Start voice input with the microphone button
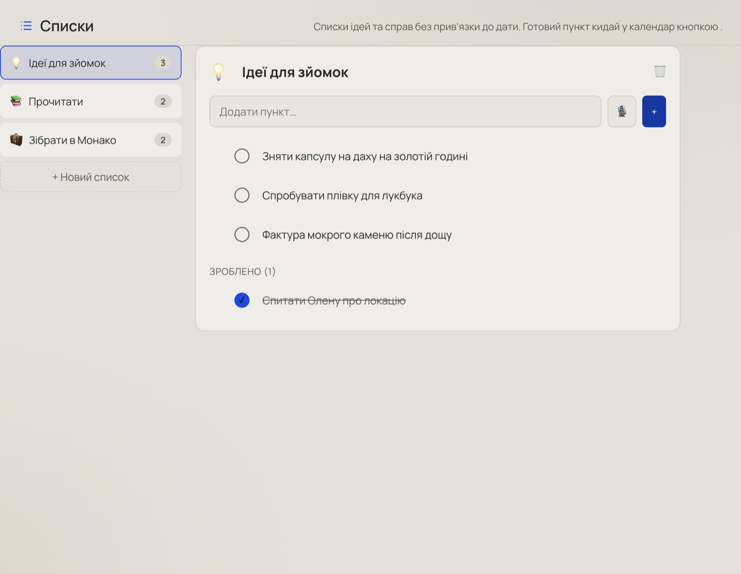Screen dimensions: 741x574 pyautogui.click(x=621, y=111)
